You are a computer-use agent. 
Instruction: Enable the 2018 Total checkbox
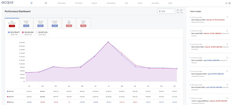tap(37, 32)
